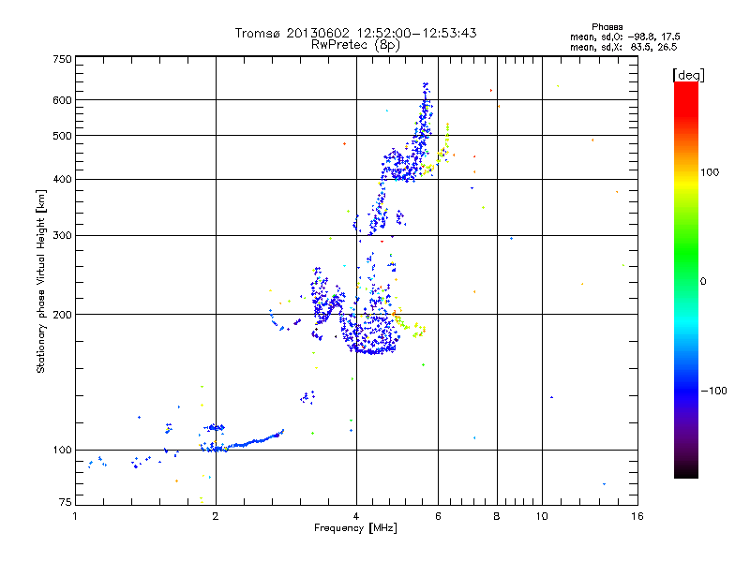Click the '100' colorbar tick label
This screenshot has height=562, width=750.
710,172
